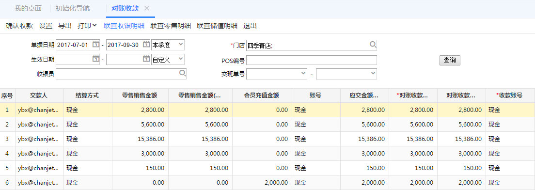Switch to 初始化导航 tab
The image size is (535, 190).
coord(72,8)
